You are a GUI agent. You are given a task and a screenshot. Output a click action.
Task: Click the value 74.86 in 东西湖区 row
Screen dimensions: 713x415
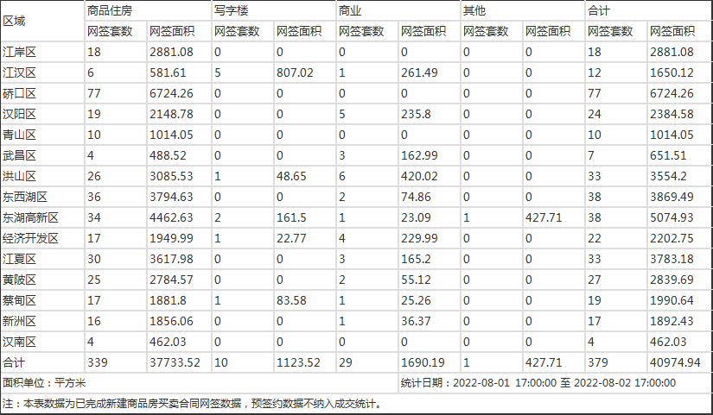(416, 197)
